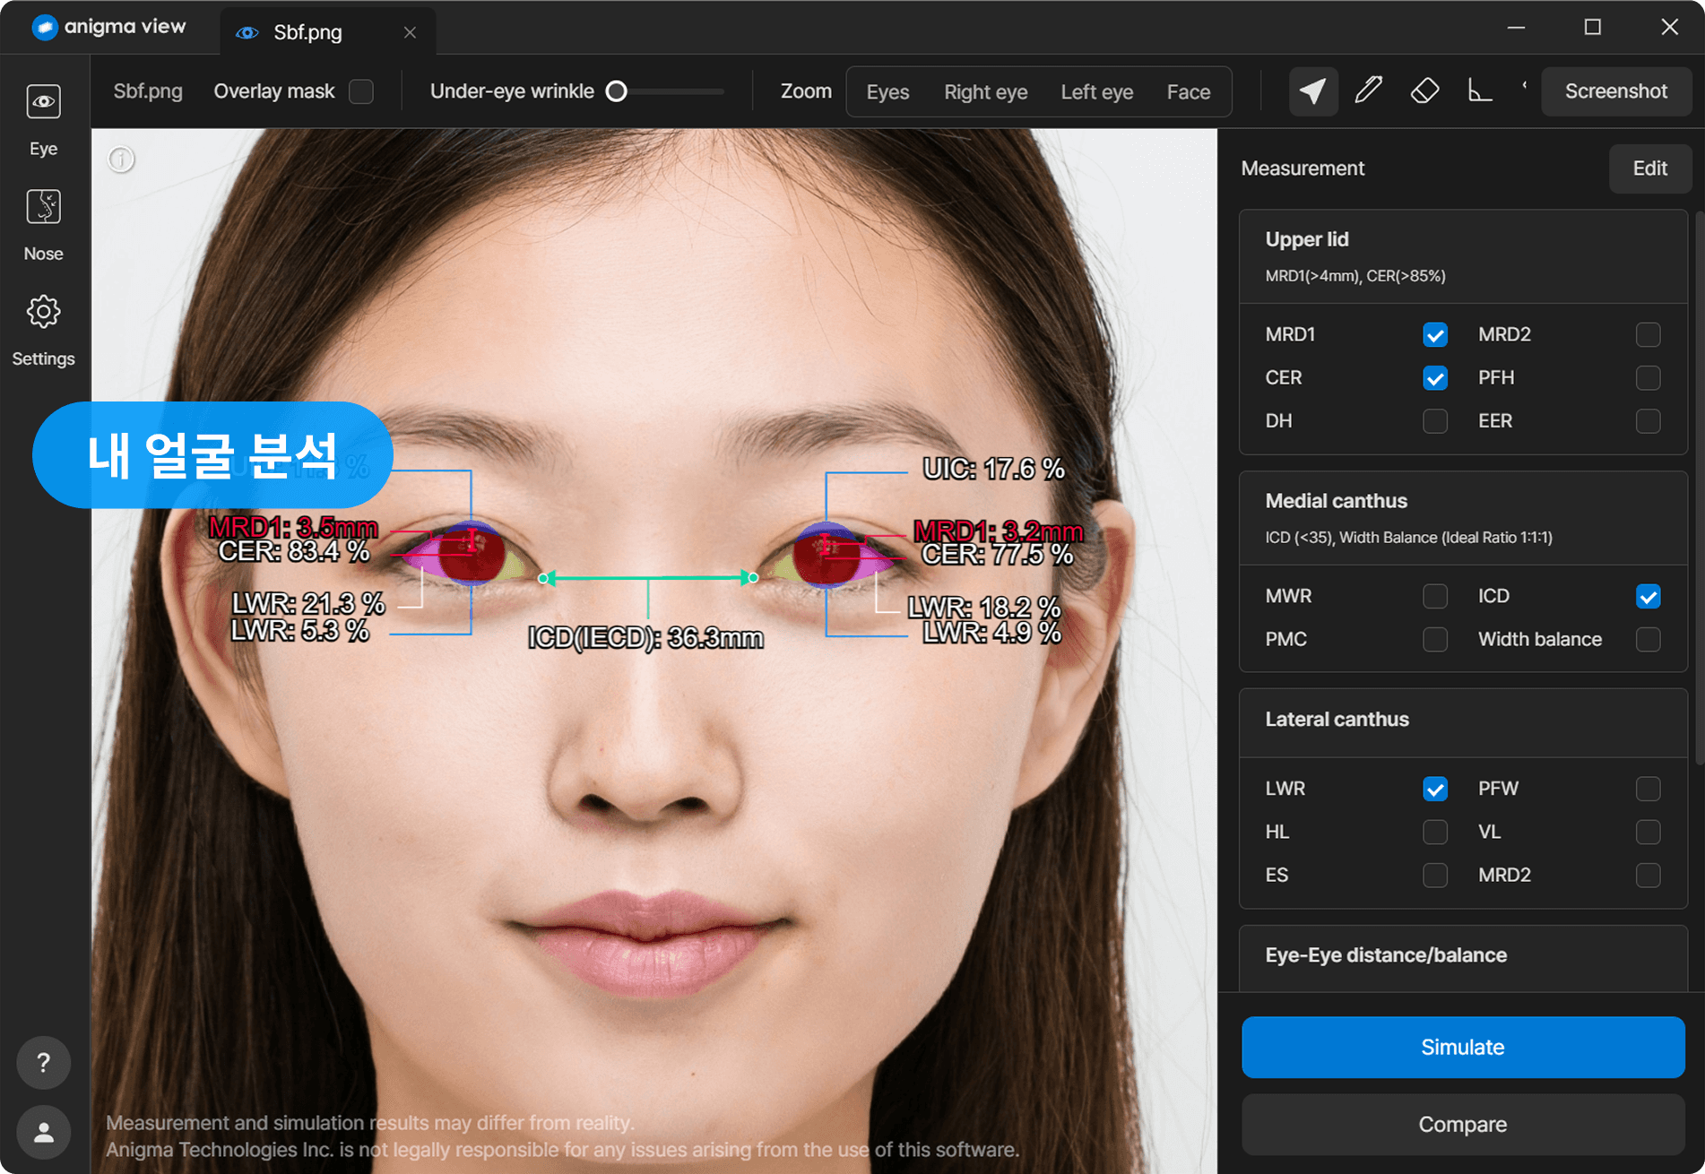1705x1174 pixels.
Task: Uncheck MRD1 in Upper lid
Action: (1435, 335)
